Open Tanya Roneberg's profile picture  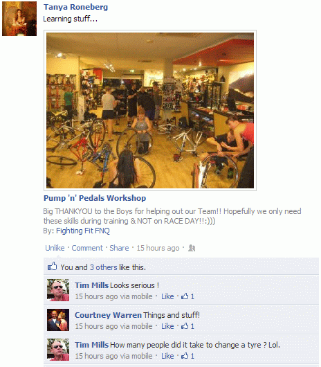coord(19,19)
